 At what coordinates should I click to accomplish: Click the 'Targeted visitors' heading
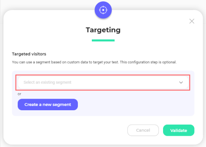point(29,54)
